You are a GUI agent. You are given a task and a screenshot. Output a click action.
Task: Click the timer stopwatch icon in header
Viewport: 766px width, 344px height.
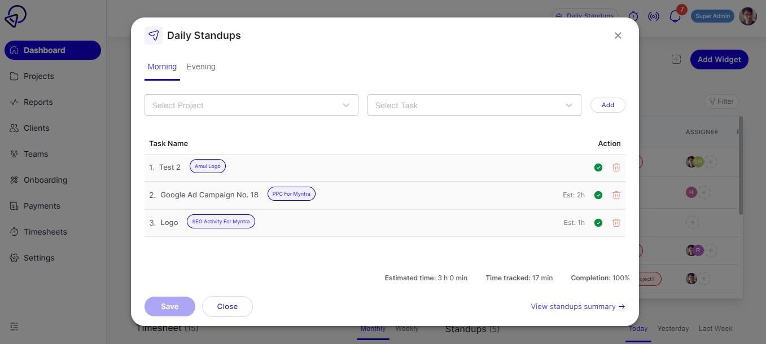click(x=633, y=16)
